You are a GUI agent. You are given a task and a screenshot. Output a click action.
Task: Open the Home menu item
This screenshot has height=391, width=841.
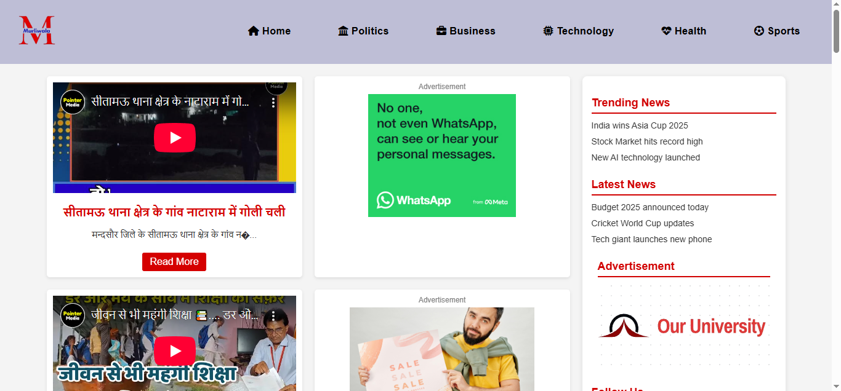tap(269, 31)
